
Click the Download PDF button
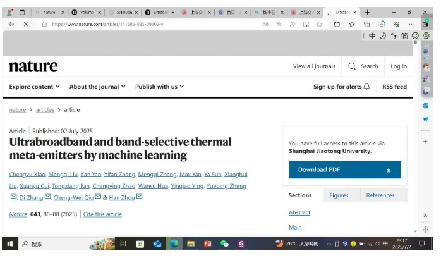tap(344, 169)
